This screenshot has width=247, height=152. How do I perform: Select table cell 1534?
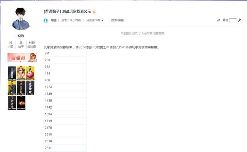(x=65, y=114)
